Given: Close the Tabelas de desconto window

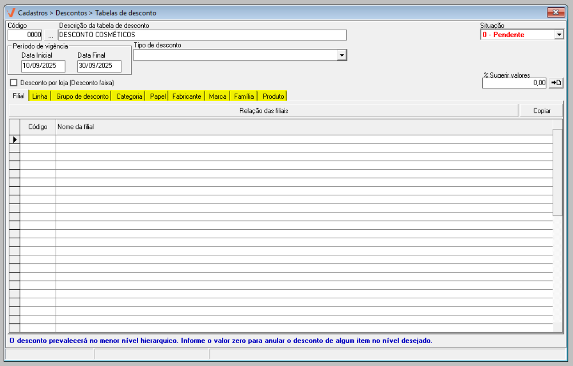Looking at the screenshot, I should coord(556,12).
